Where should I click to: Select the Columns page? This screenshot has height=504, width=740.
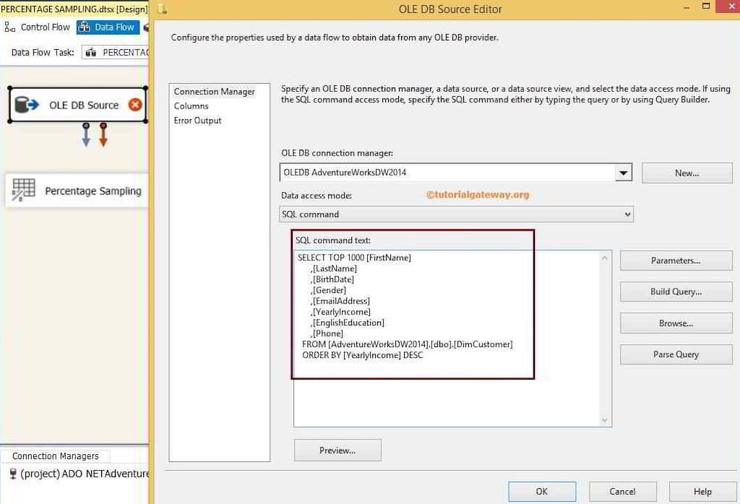click(x=191, y=106)
